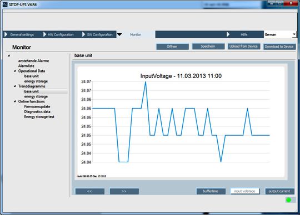The height and width of the screenshot is (215, 300).
Task: Open the German language dropdown
Action: [x=280, y=34]
